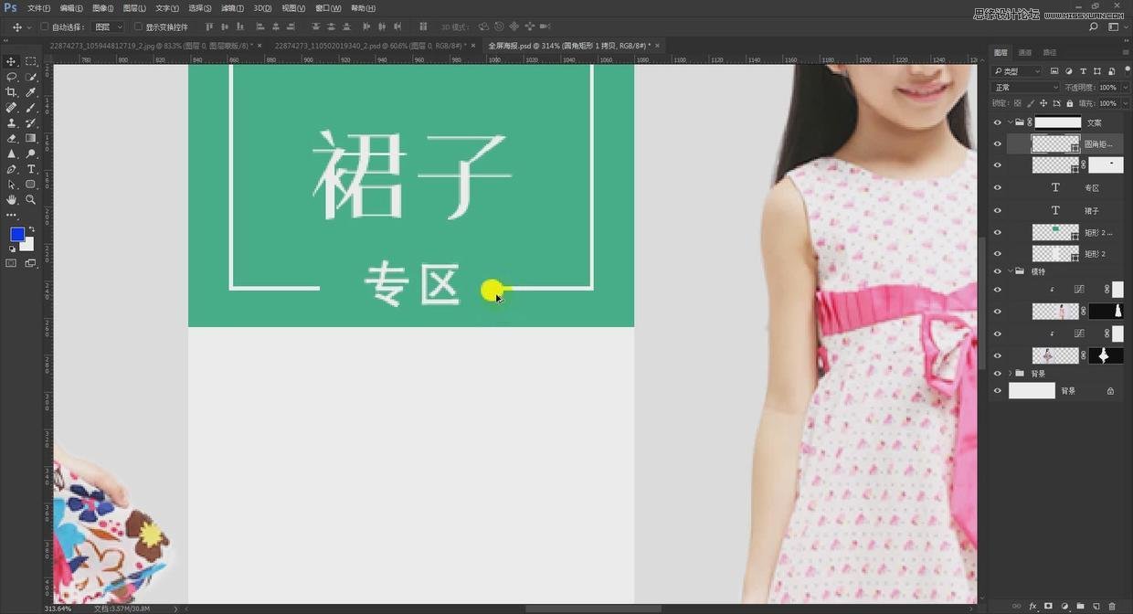Image resolution: width=1133 pixels, height=614 pixels.
Task: Open the 正常 blend mode dropdown
Action: pos(1026,88)
